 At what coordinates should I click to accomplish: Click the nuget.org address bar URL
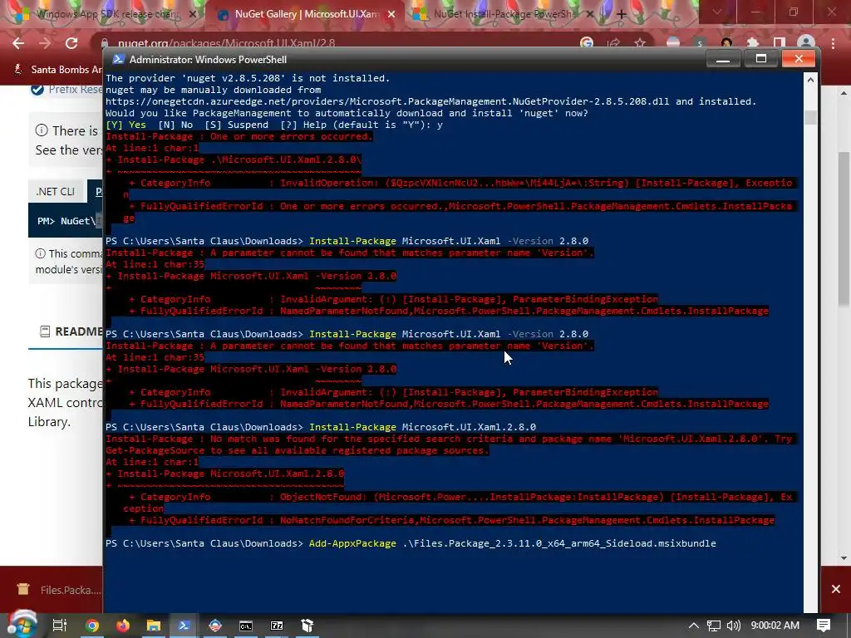tap(226, 43)
